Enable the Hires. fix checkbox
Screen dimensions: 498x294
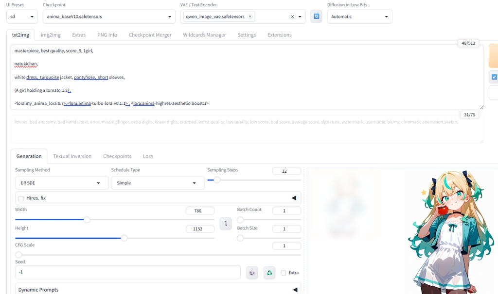21,198
